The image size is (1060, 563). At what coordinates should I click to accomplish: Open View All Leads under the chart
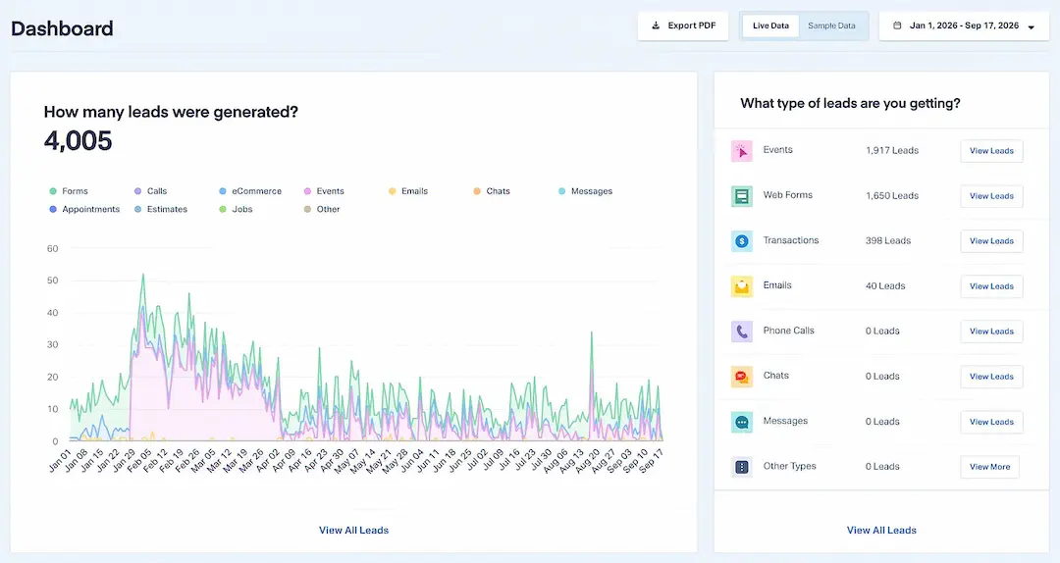tap(353, 531)
